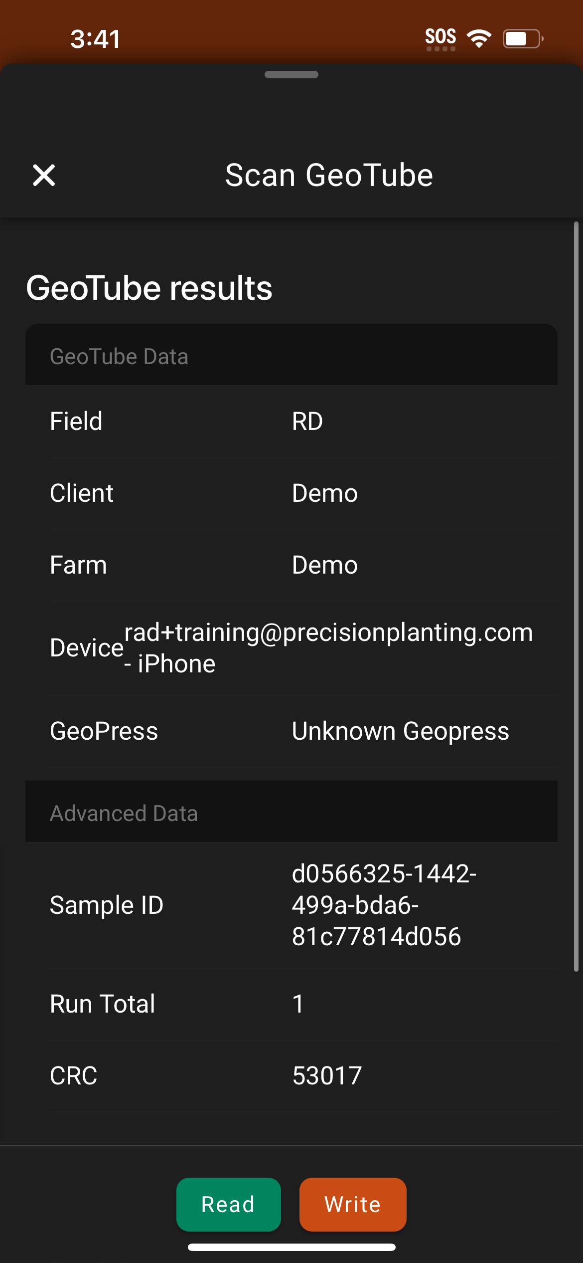Tap the SOS status indicator
Viewport: 583px width, 1263px height.
(x=440, y=38)
